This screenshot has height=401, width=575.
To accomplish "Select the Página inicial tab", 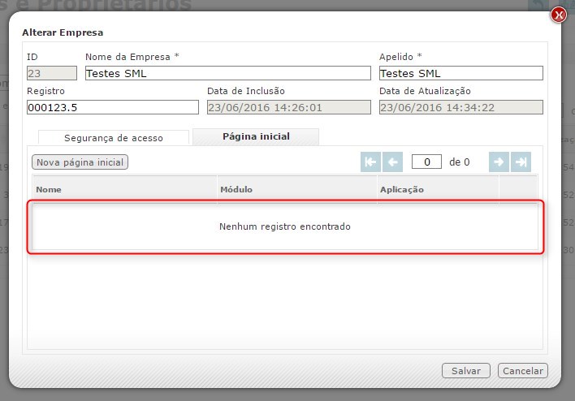I will pyautogui.click(x=256, y=136).
